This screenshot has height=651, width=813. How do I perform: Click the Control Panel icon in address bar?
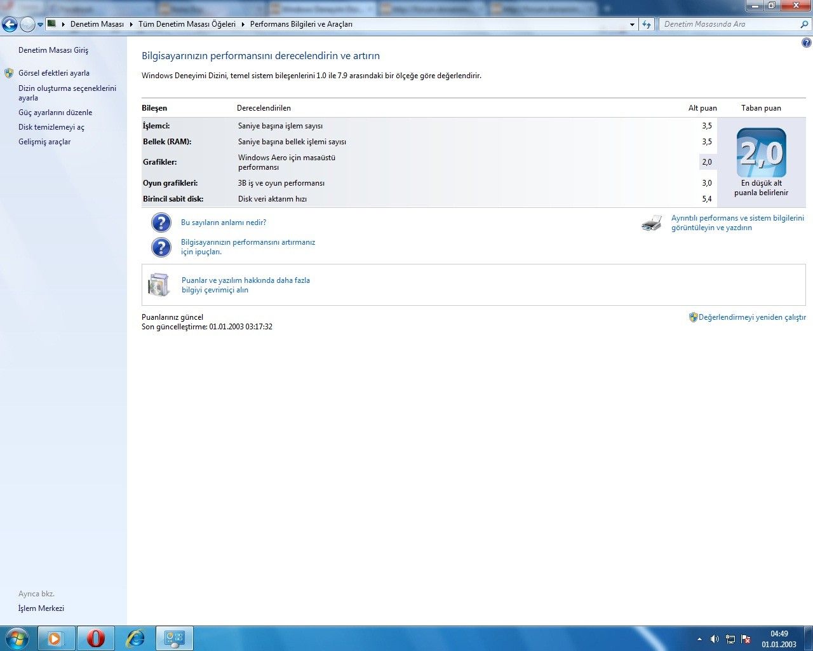[x=52, y=24]
